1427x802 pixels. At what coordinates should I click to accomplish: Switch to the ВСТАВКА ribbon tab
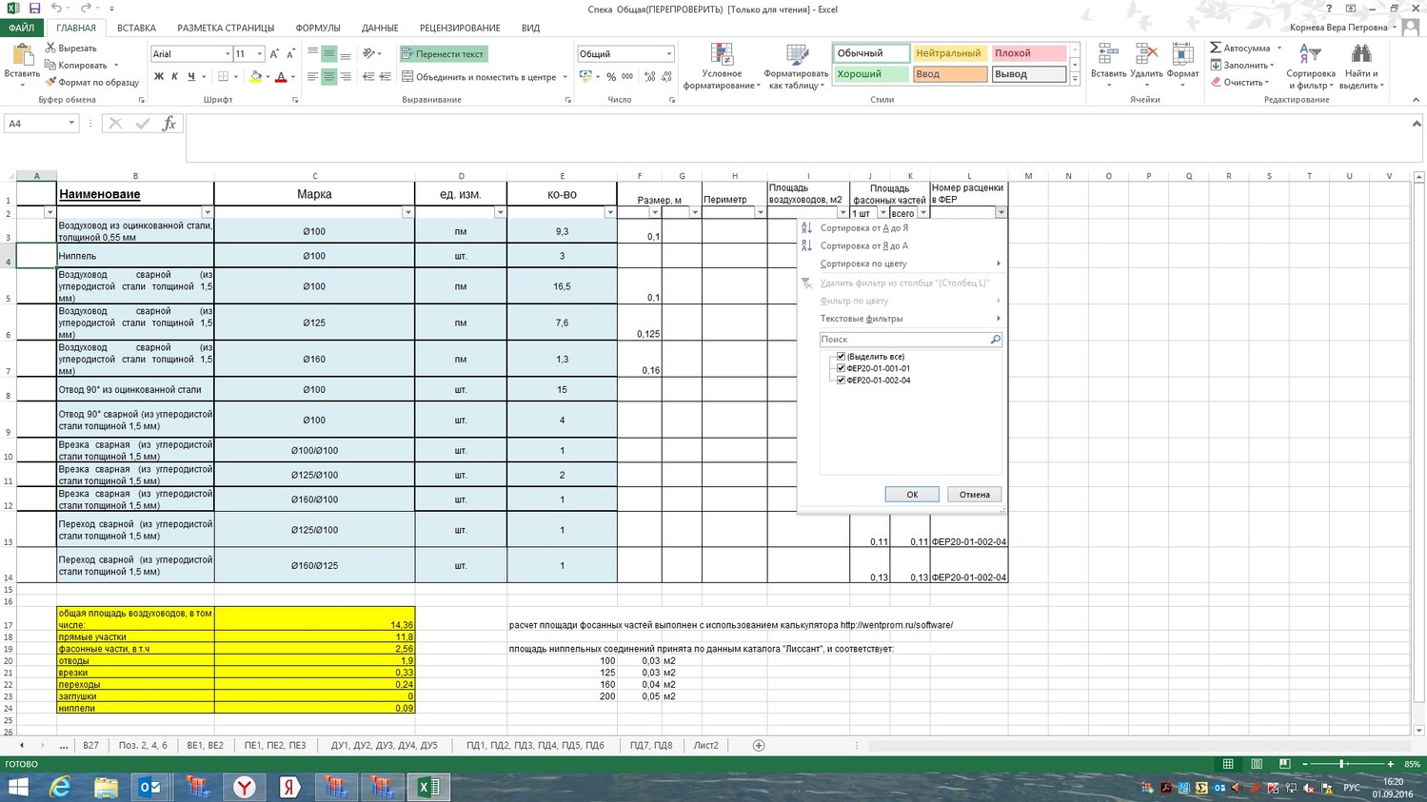coord(137,29)
